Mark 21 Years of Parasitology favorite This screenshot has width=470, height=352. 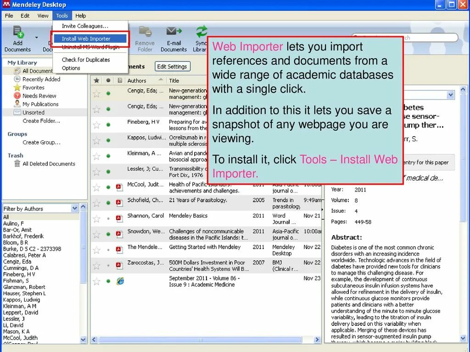pos(96,203)
